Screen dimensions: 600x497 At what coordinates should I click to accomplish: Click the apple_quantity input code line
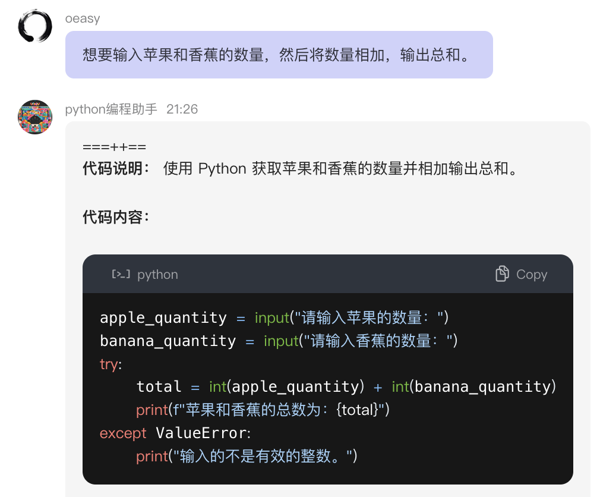click(274, 317)
